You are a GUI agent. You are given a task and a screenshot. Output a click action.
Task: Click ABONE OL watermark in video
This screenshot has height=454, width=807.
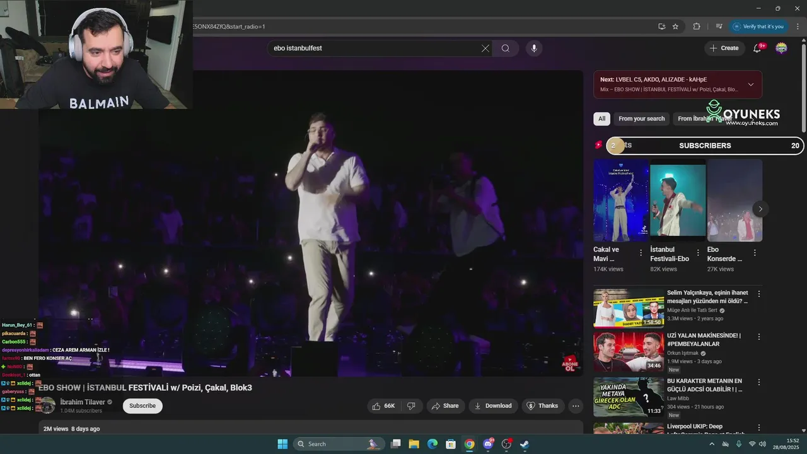tap(570, 364)
